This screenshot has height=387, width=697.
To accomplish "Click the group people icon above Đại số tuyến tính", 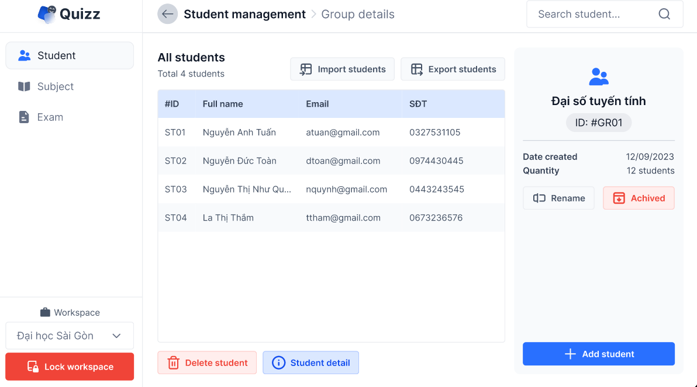I will pos(599,76).
